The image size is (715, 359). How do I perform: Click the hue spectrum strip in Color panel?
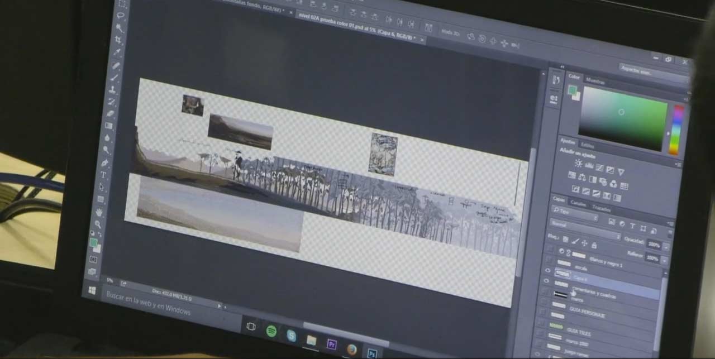(x=677, y=130)
